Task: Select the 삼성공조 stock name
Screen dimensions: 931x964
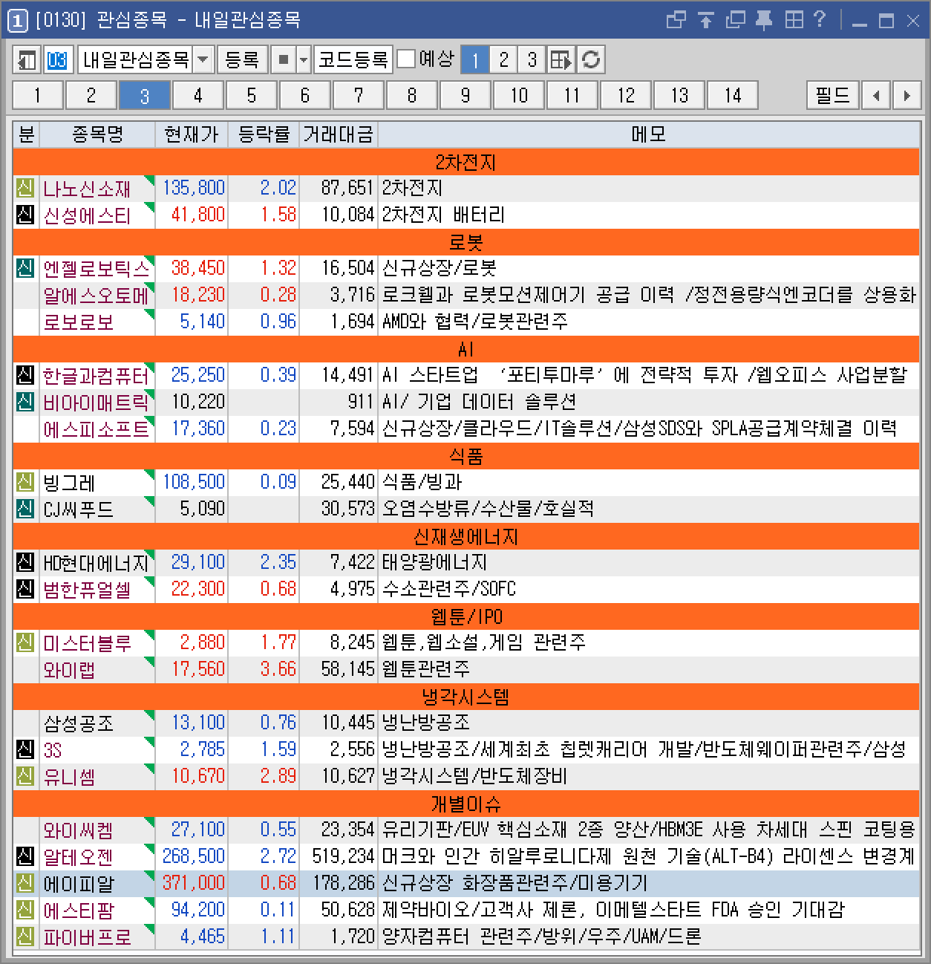Action: point(79,723)
